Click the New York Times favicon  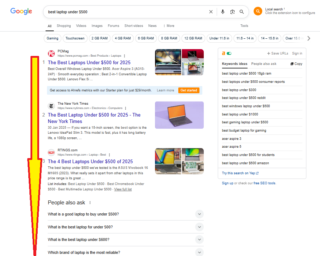pos(51,106)
